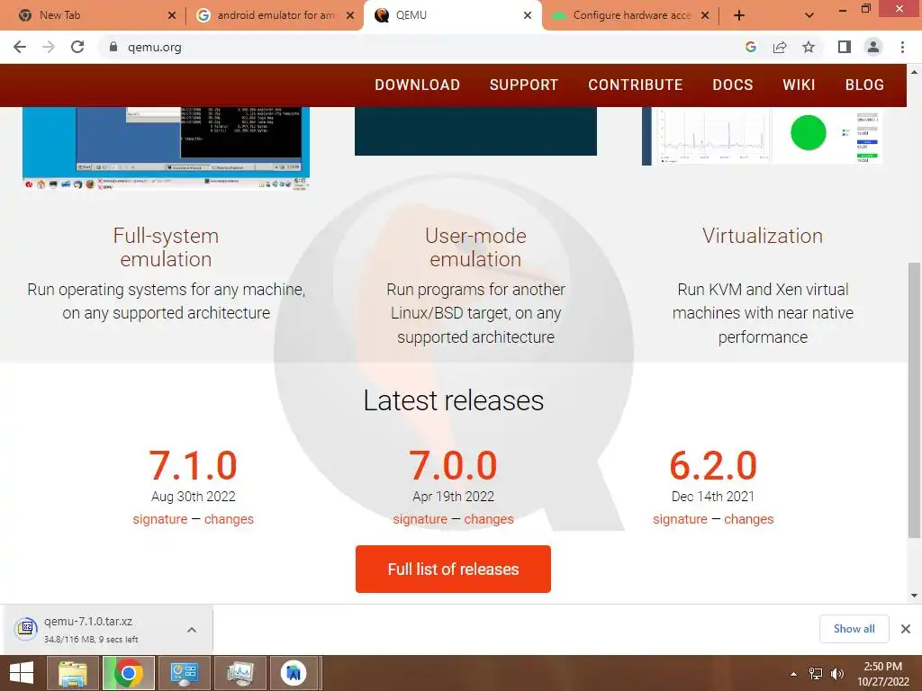Go back to the previous page
The image size is (922, 691).
click(20, 47)
